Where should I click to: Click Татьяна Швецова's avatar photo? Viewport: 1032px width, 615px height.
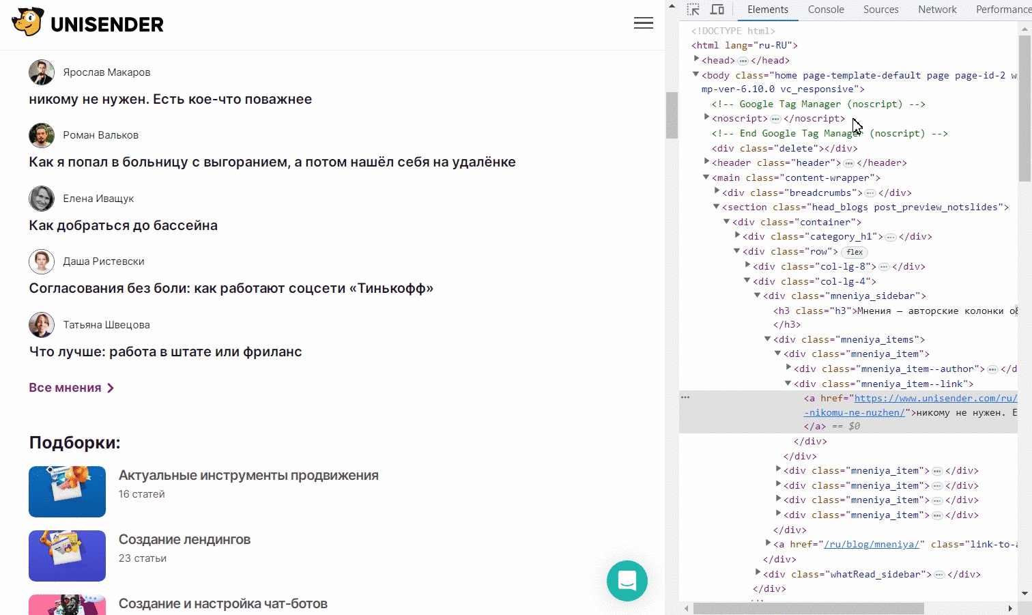[42, 325]
